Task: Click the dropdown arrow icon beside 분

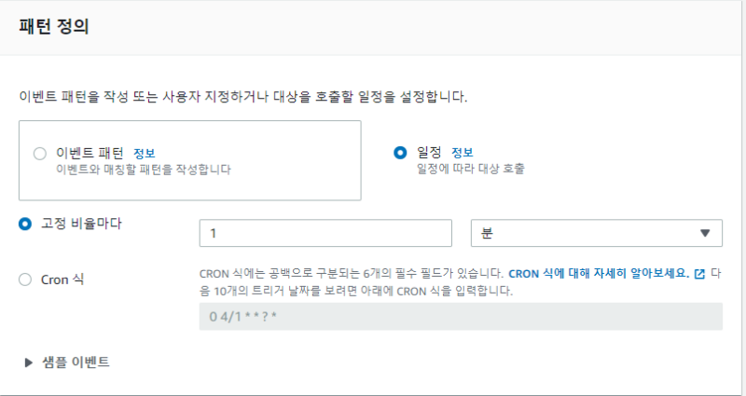Action: pos(705,234)
